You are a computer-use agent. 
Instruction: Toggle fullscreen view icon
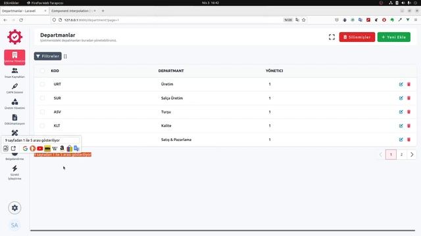point(332,37)
